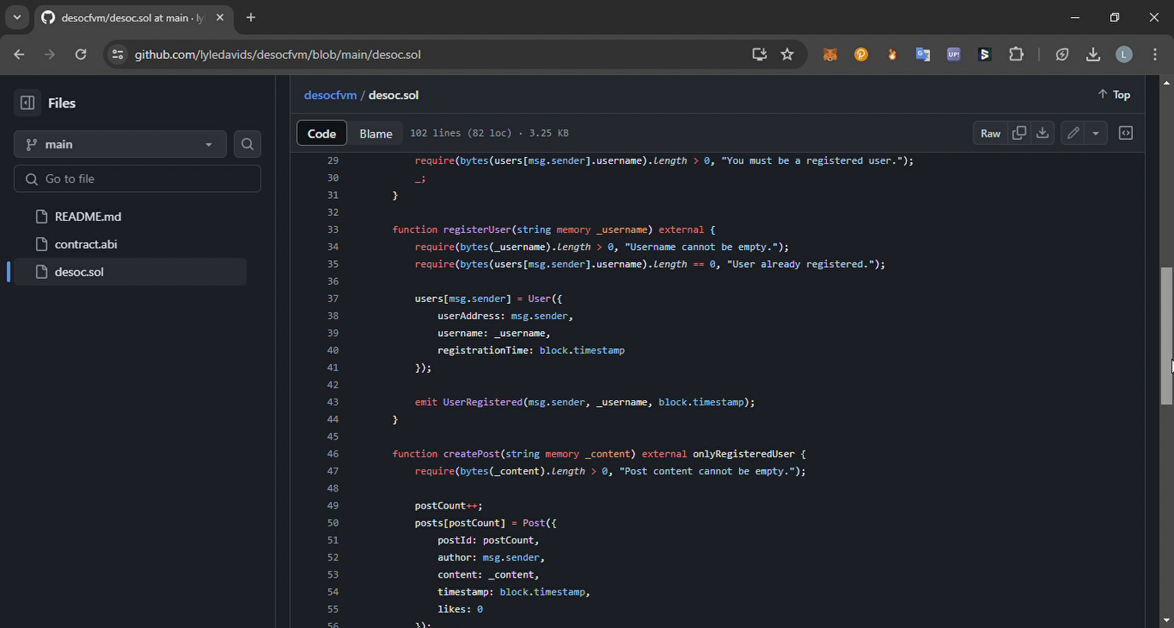Open the symbols panel icon
Image resolution: width=1174 pixels, height=628 pixels.
point(1126,133)
